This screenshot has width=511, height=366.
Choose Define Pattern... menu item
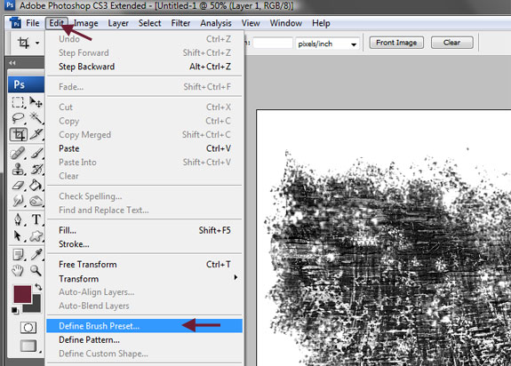(145, 339)
